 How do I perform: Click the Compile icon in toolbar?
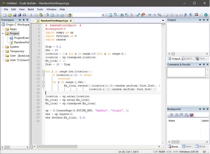point(47,15)
